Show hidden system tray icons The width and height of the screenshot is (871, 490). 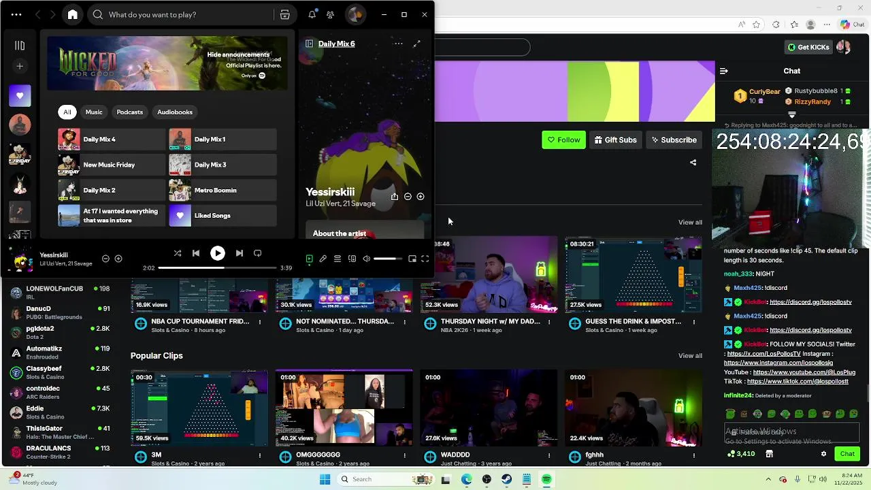coord(768,479)
